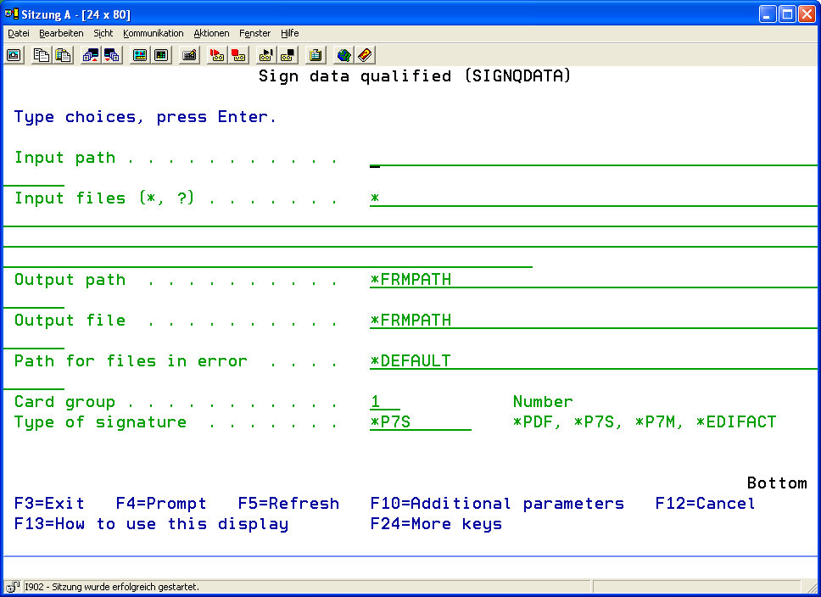
Task: Click the Copy toolbar icon
Action: (x=41, y=55)
